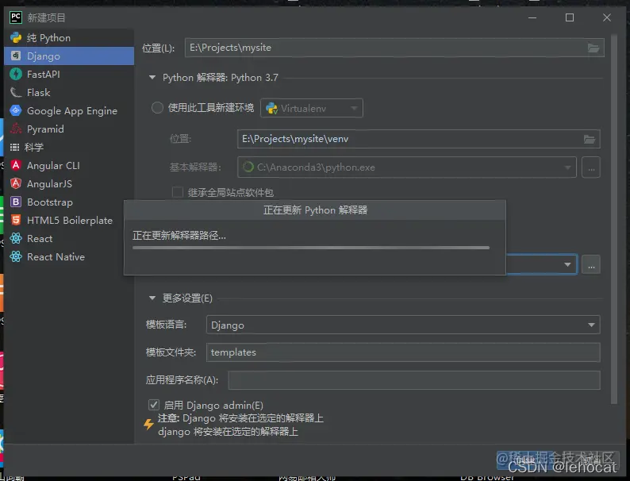
Task: Click the Bootstrap label
Action: (x=50, y=202)
